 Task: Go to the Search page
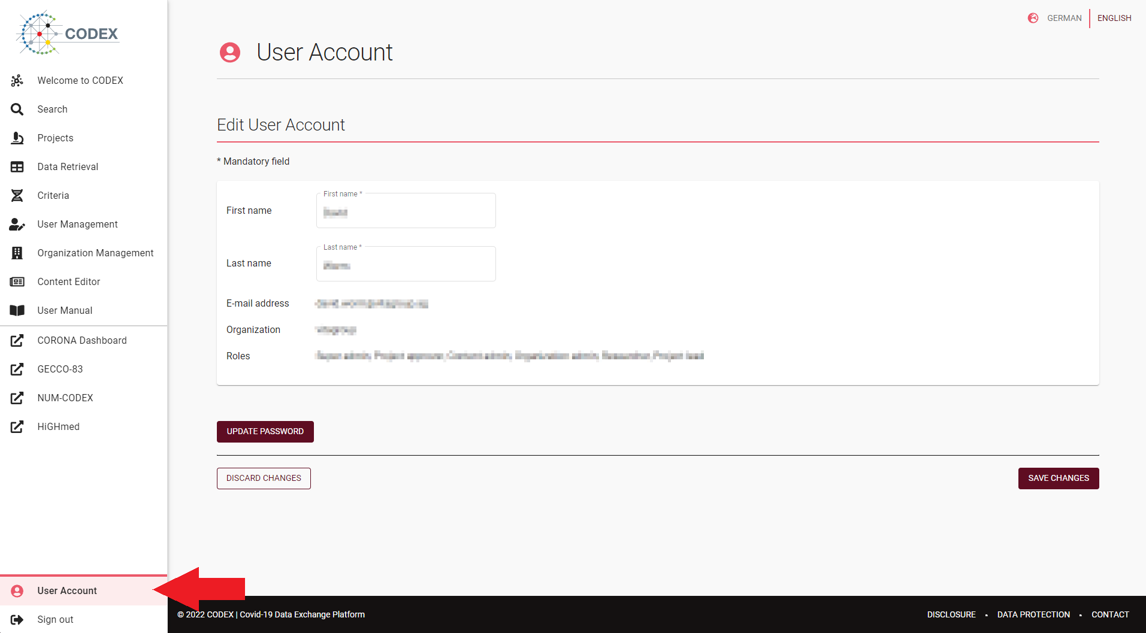point(83,109)
